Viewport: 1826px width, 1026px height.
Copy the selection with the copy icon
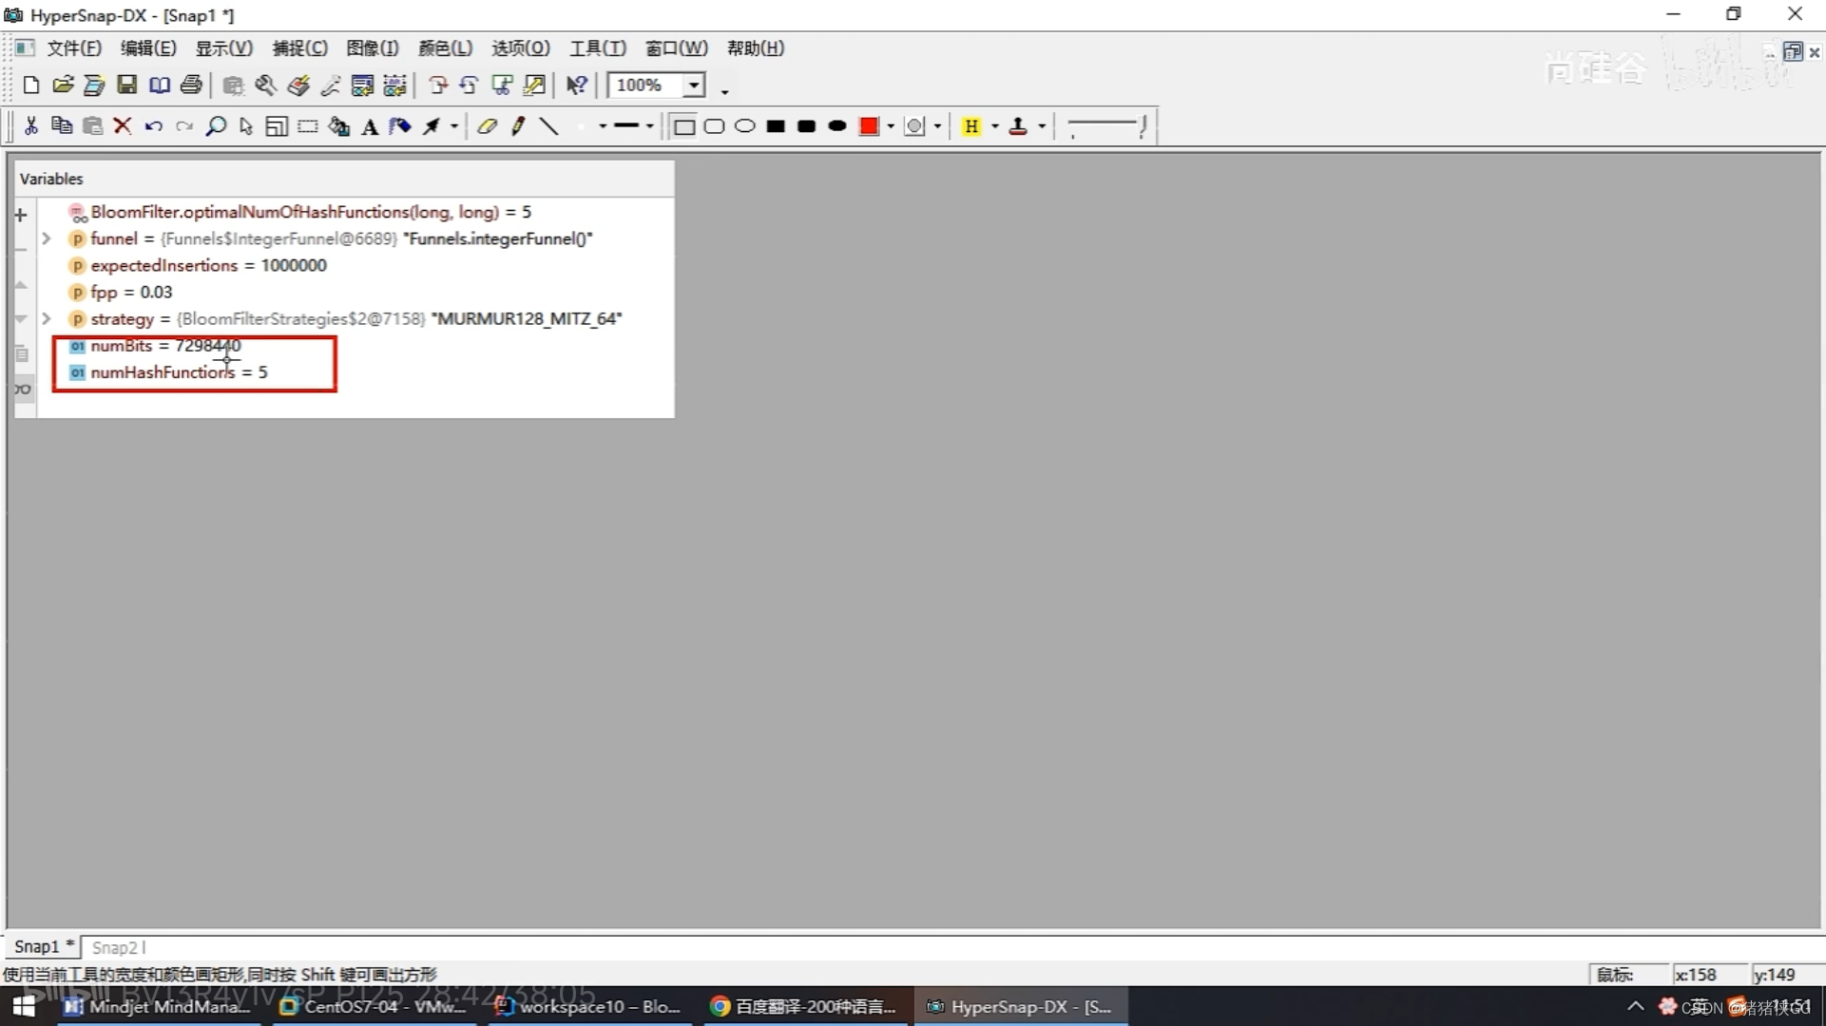click(62, 125)
